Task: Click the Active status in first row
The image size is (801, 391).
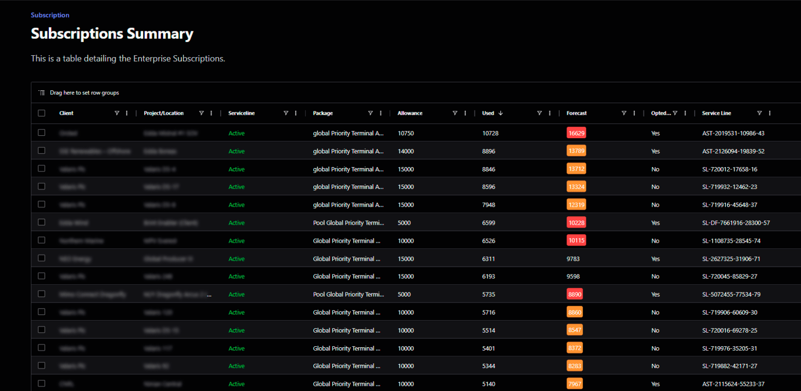Action: [237, 134]
